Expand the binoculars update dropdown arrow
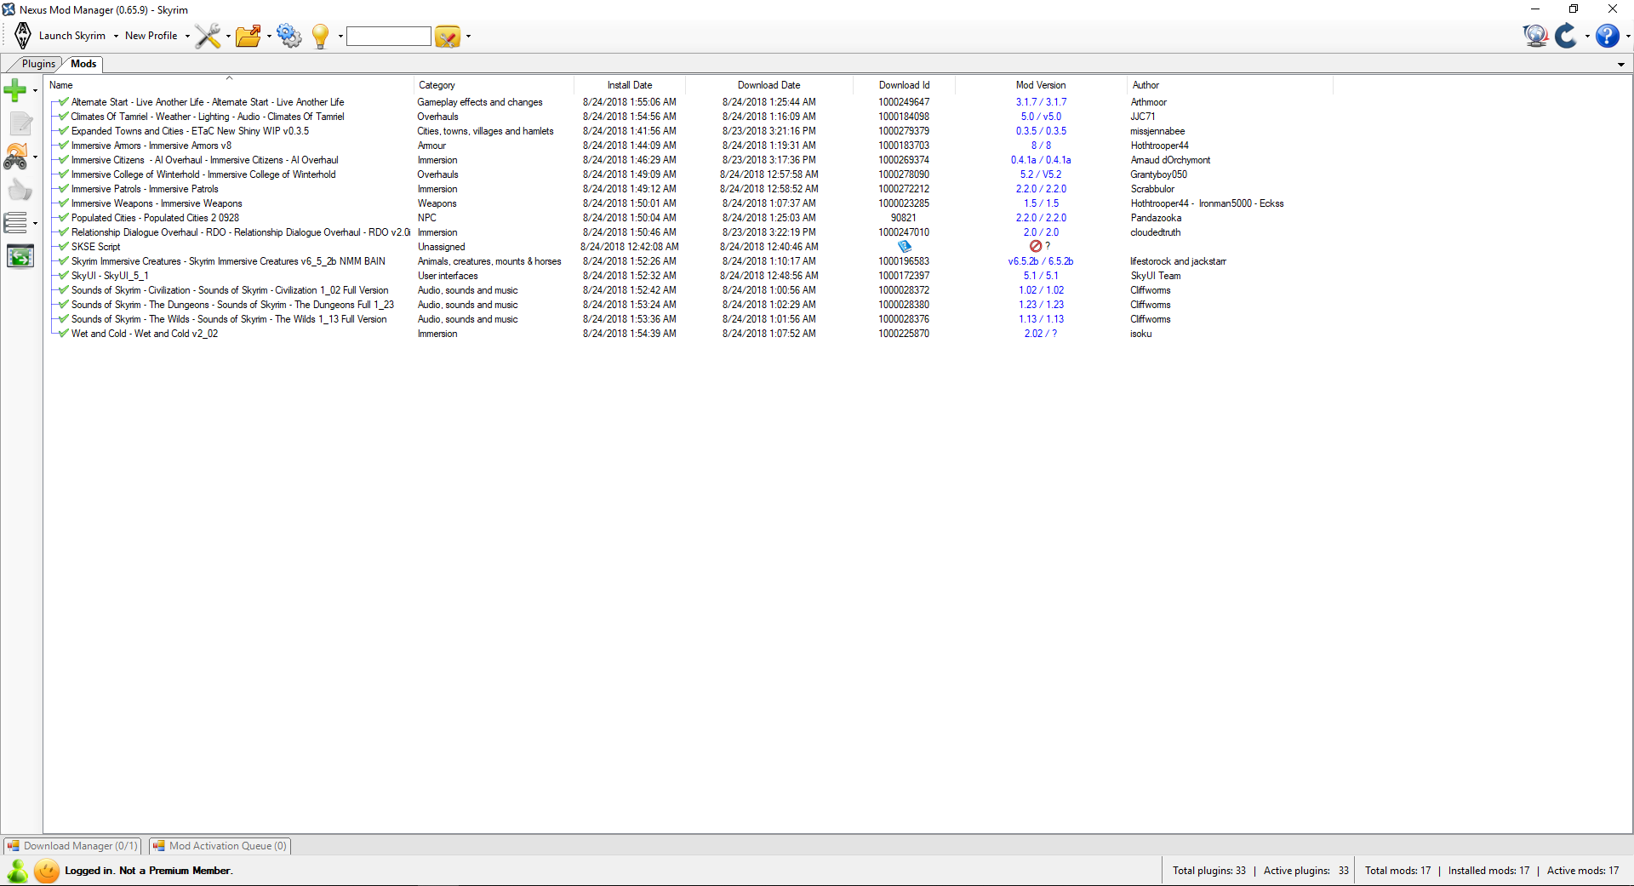The width and height of the screenshot is (1634, 886). click(x=35, y=157)
